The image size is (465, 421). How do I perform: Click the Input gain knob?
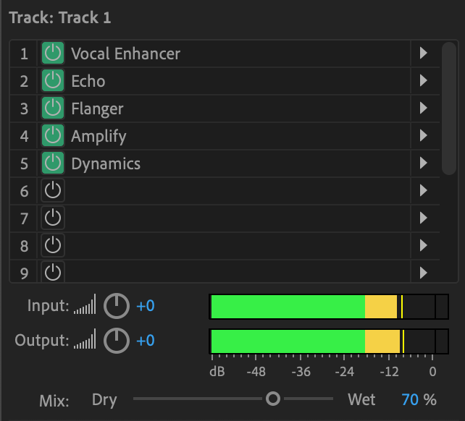click(x=117, y=306)
